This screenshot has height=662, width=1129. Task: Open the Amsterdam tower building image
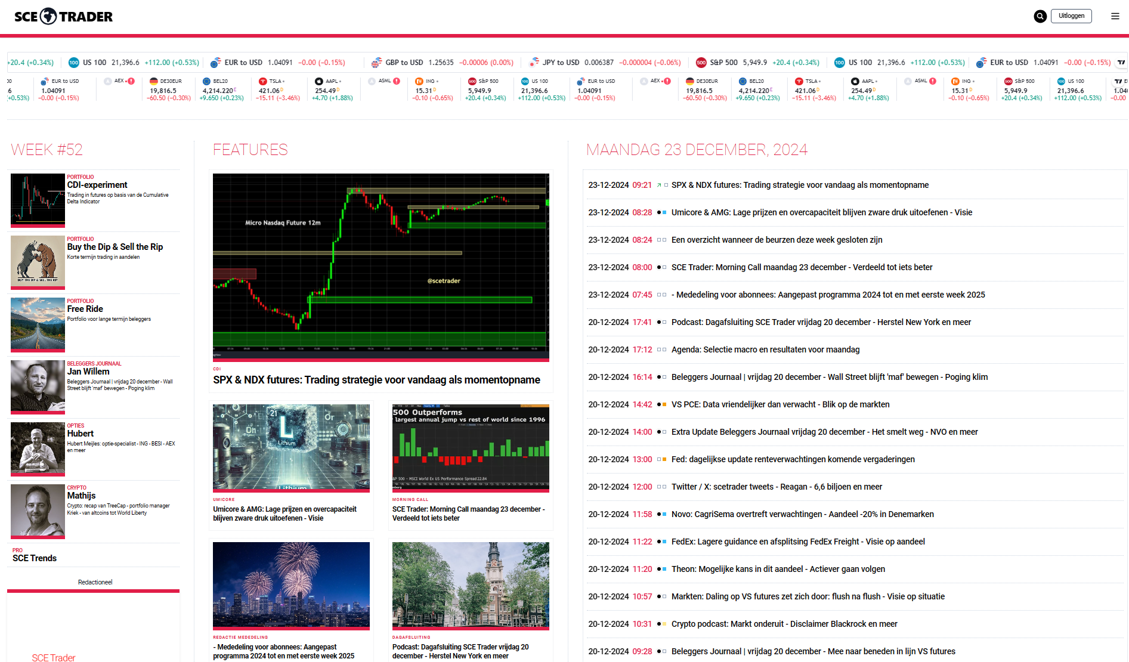tap(471, 586)
